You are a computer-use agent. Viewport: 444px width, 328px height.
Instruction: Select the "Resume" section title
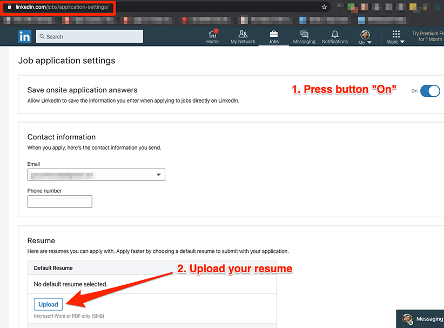click(x=41, y=240)
